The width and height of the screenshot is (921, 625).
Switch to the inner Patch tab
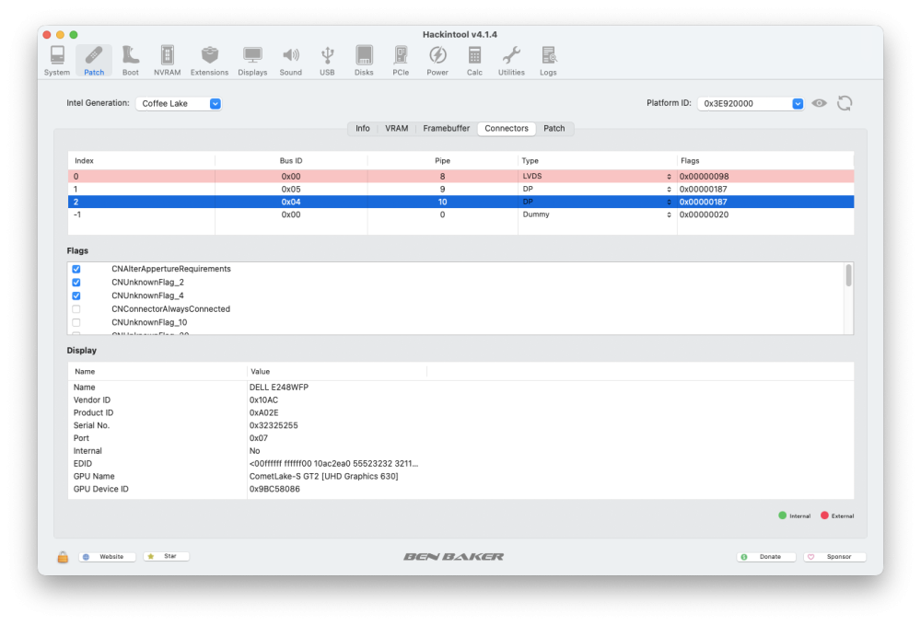(554, 129)
